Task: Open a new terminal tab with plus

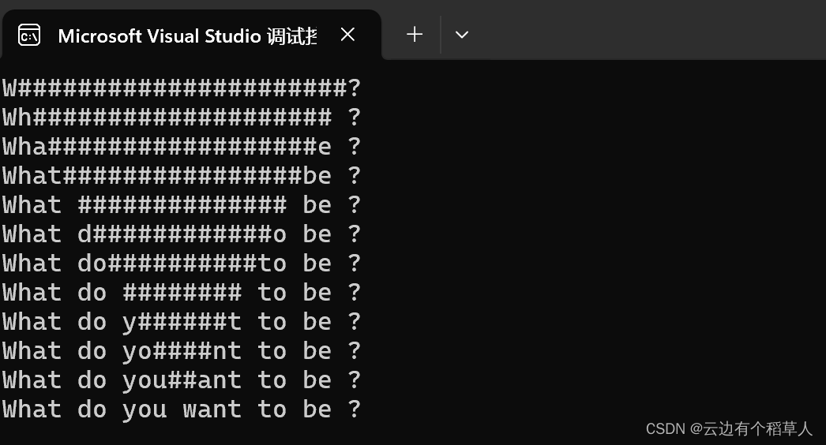Action: point(415,35)
